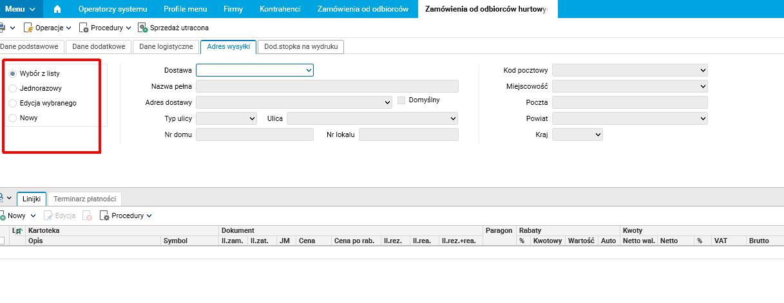
Task: Click the delete line icon beside Edycja
Action: (88, 216)
